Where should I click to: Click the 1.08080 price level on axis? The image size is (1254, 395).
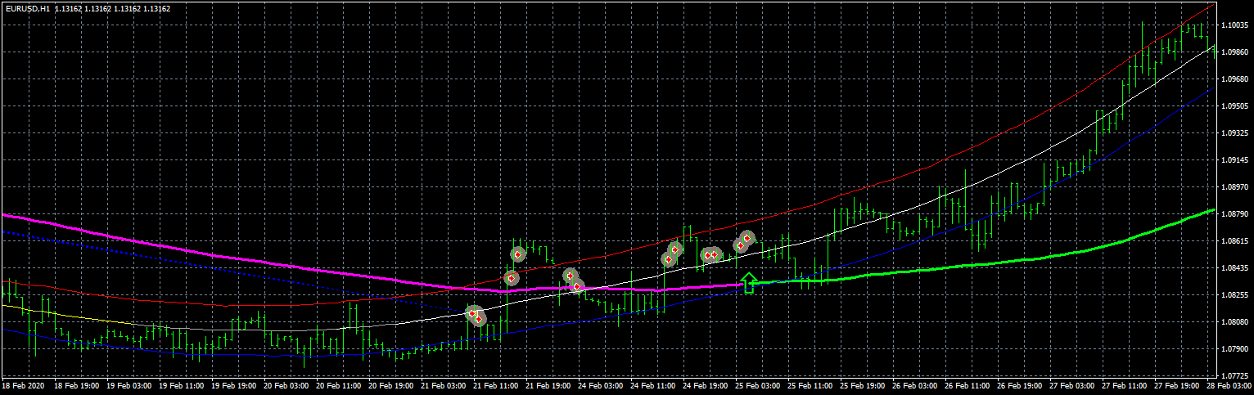pyautogui.click(x=1234, y=322)
